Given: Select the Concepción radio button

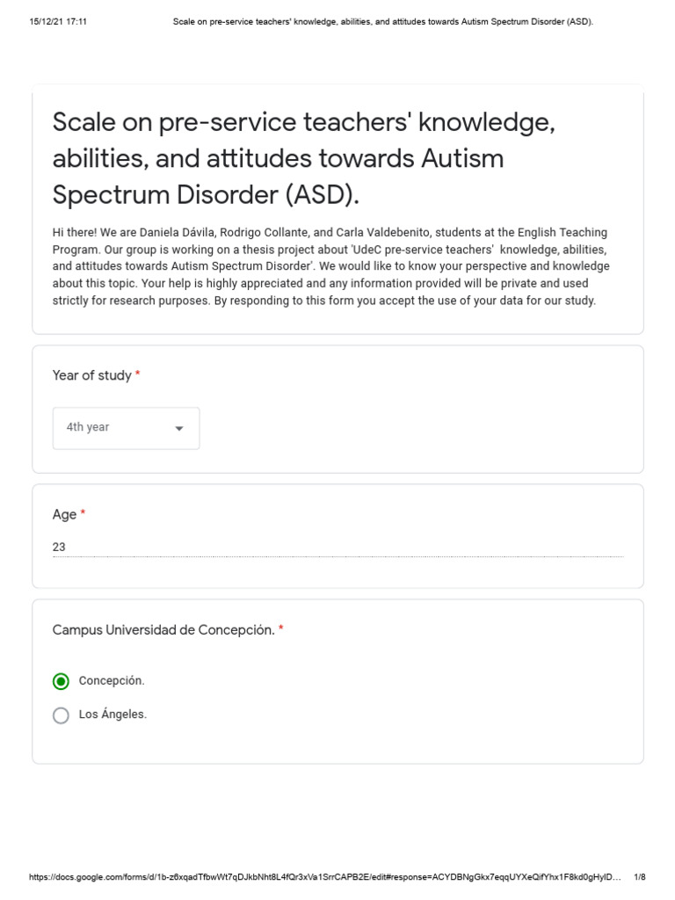Looking at the screenshot, I should (x=61, y=681).
